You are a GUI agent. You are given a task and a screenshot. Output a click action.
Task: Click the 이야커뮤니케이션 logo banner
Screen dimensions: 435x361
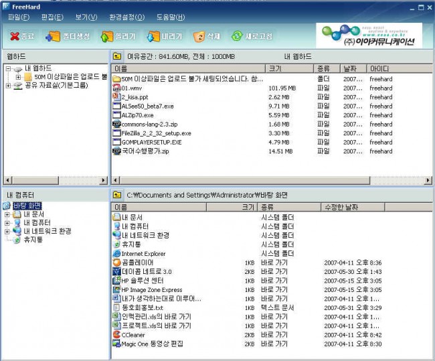coord(369,35)
